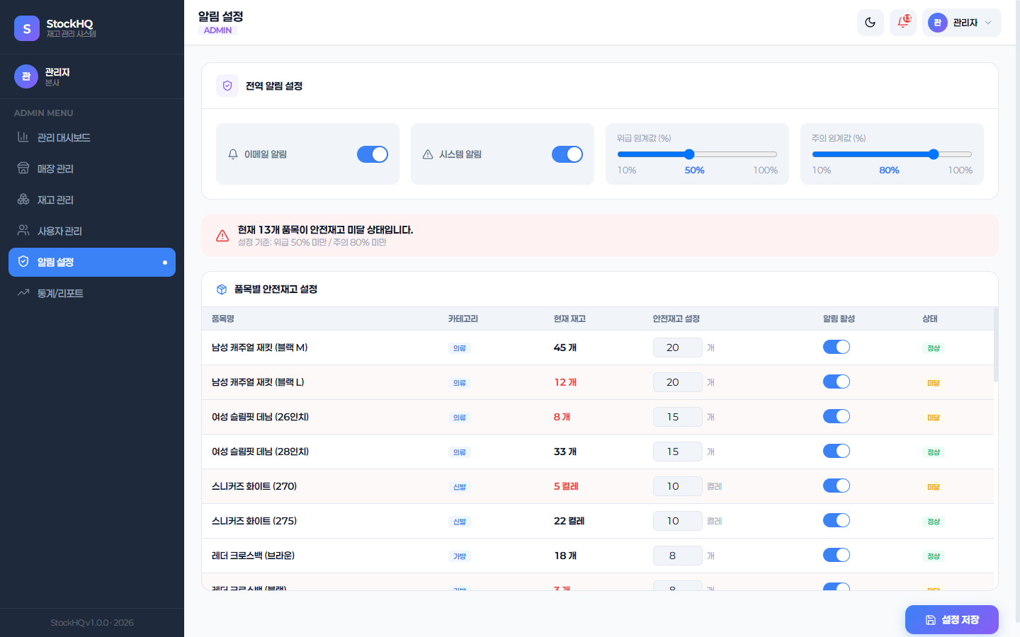Click the save disk icon in 설정 저장
The image size is (1020, 637).
[931, 620]
